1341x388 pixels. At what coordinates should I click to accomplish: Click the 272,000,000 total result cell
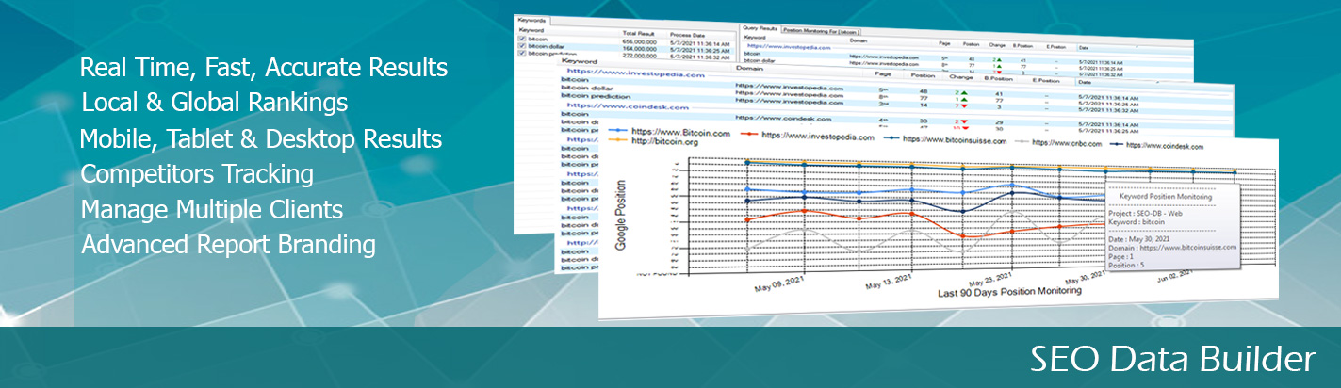[640, 56]
